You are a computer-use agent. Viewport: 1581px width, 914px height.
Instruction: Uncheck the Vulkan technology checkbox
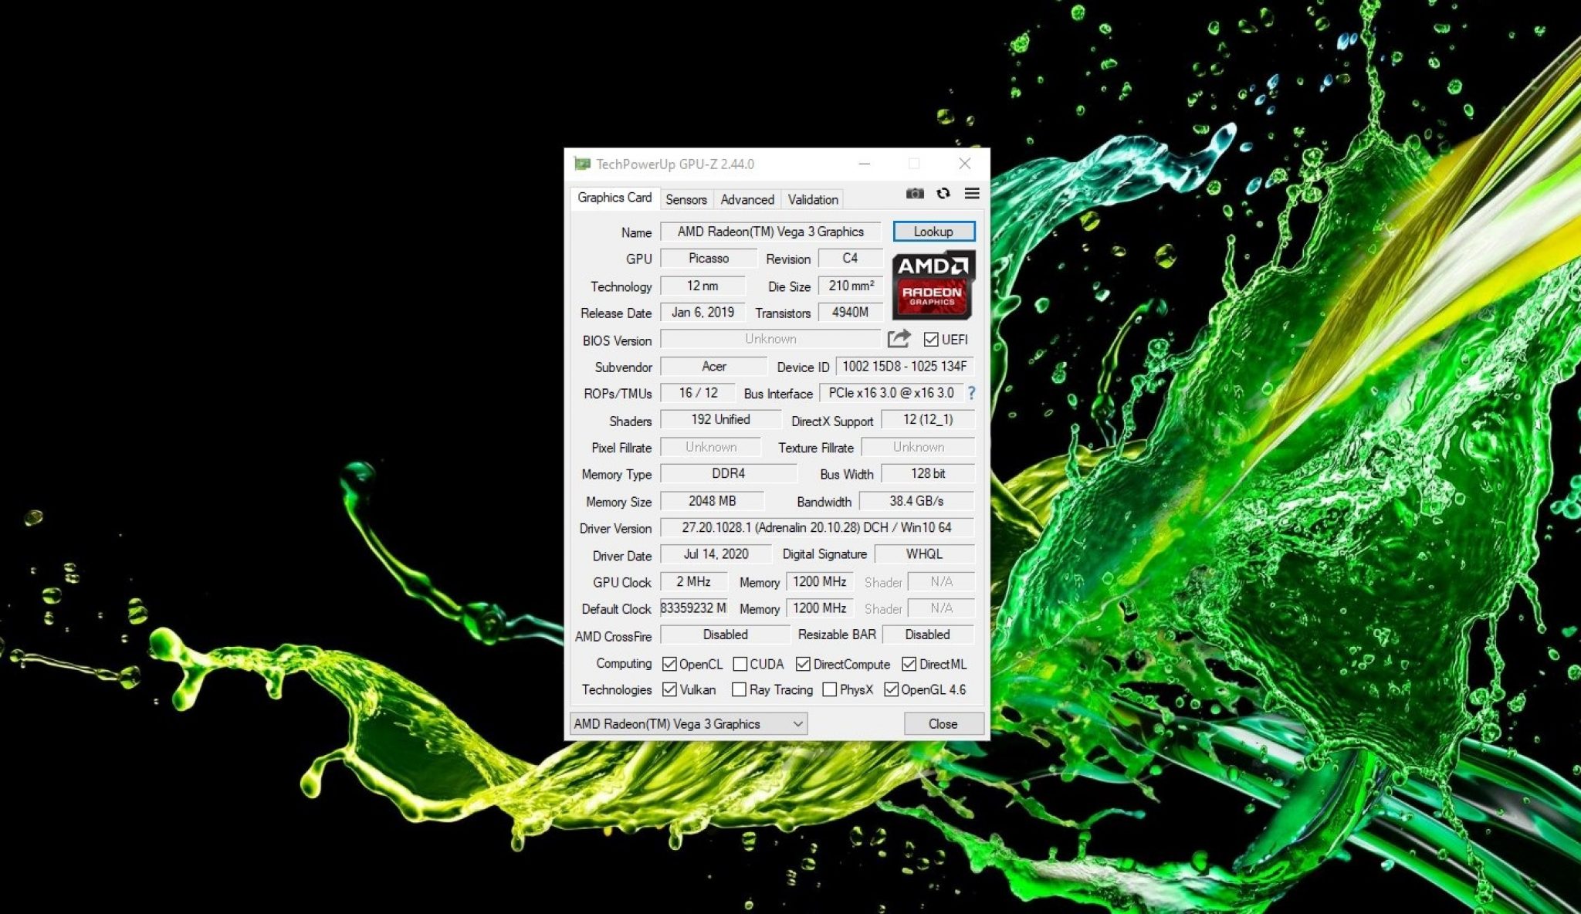pyautogui.click(x=669, y=689)
